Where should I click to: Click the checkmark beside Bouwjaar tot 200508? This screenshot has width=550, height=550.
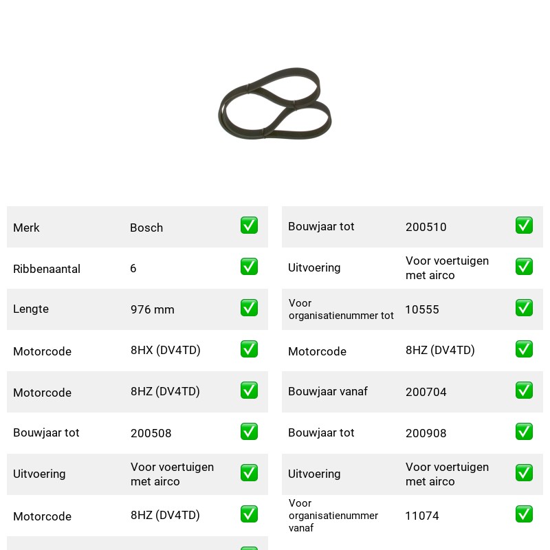[249, 432]
